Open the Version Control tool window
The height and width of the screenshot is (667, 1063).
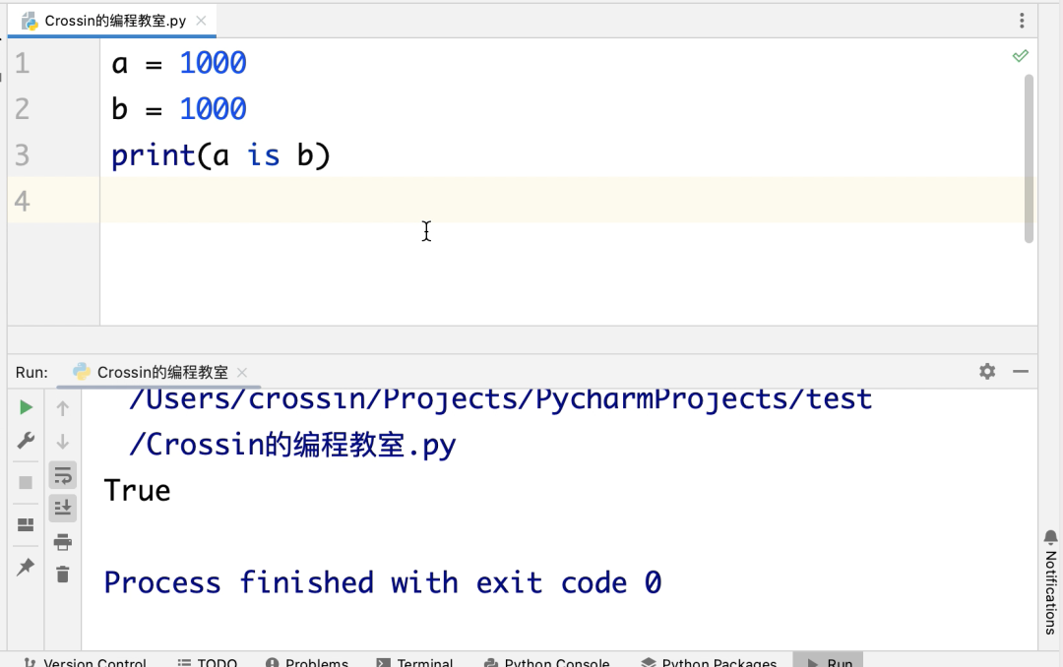tap(85, 662)
